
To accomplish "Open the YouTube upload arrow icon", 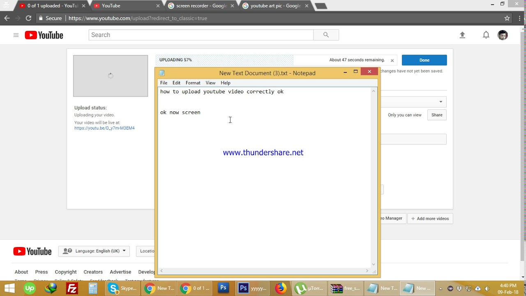I will point(462,35).
